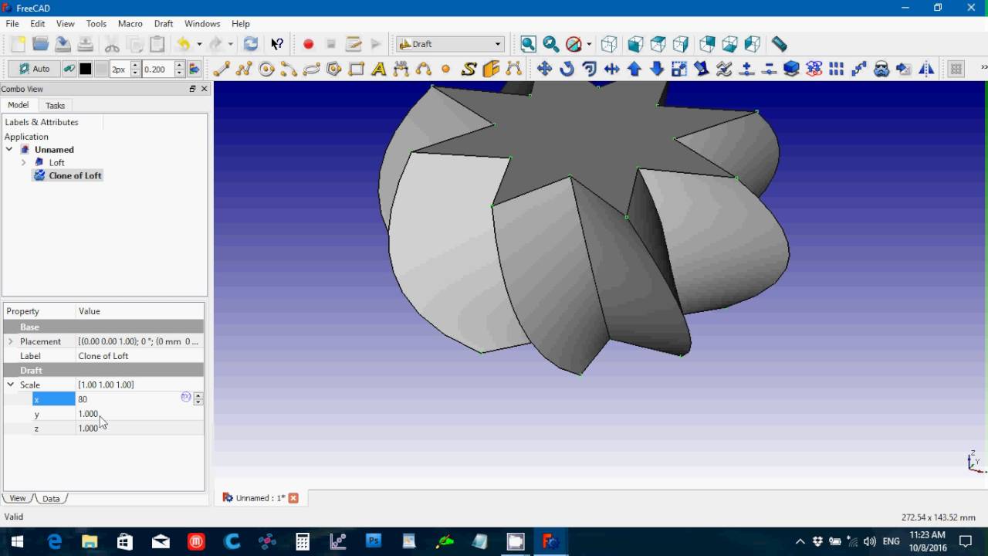Activate the Draft Mirror tool
Screen dimensions: 988x556
926,69
